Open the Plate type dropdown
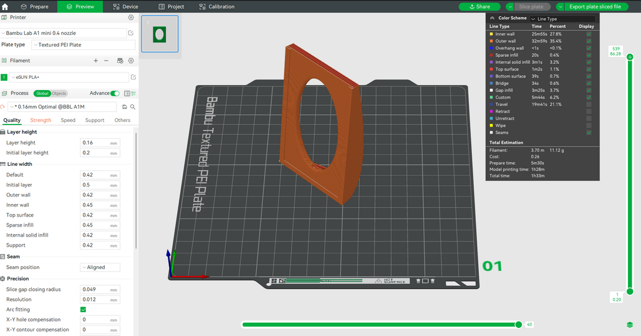641x336 pixels. tap(83, 45)
